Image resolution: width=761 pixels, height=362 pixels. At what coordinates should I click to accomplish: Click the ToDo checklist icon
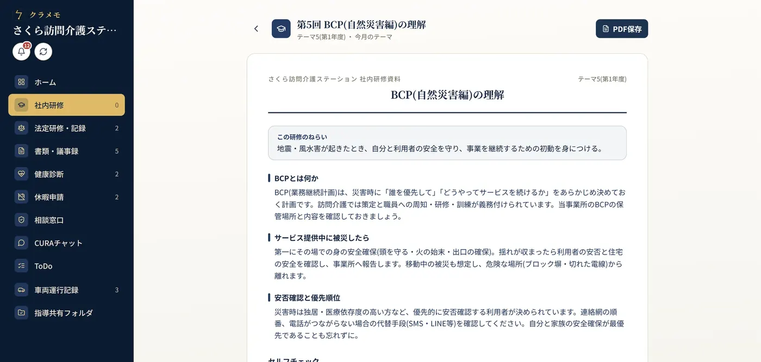coord(21,266)
